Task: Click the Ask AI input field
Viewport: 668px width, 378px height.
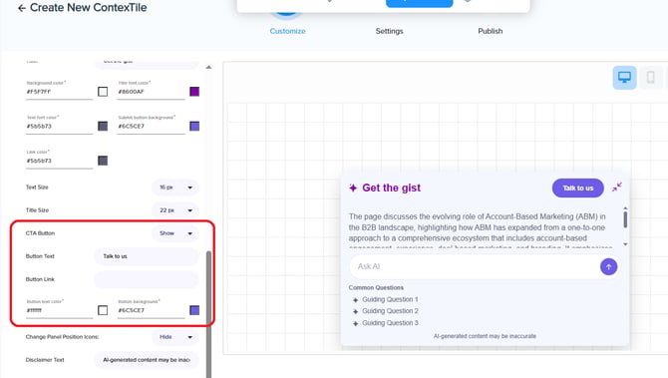Action: pyautogui.click(x=474, y=266)
